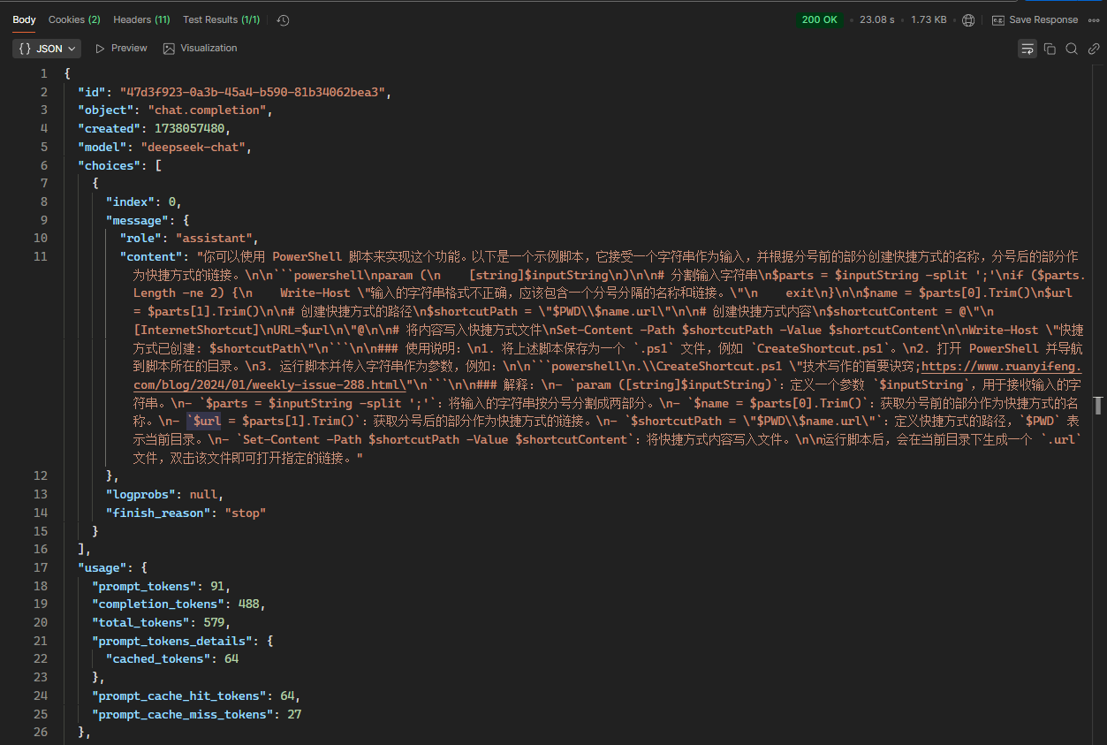Click the "cached_tokens" key

(157, 658)
